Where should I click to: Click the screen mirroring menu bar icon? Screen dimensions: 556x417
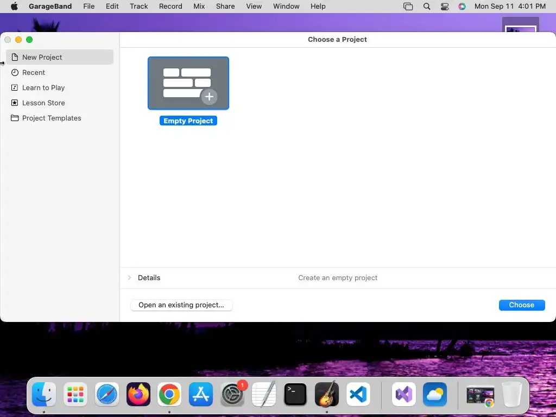coord(408,7)
